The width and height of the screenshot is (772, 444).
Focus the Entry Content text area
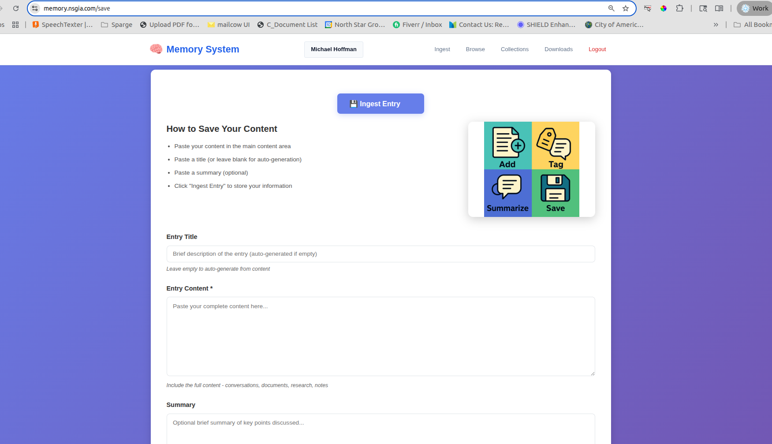point(380,336)
